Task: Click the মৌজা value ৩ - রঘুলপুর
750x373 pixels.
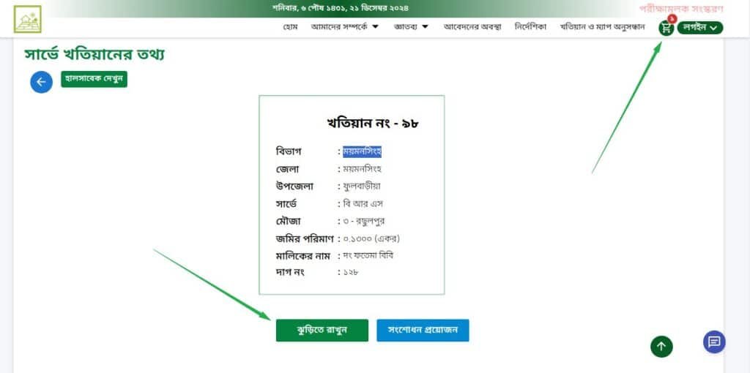Action: point(363,221)
